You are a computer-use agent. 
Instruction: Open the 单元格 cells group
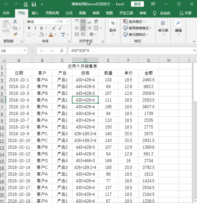[x=163, y=27]
